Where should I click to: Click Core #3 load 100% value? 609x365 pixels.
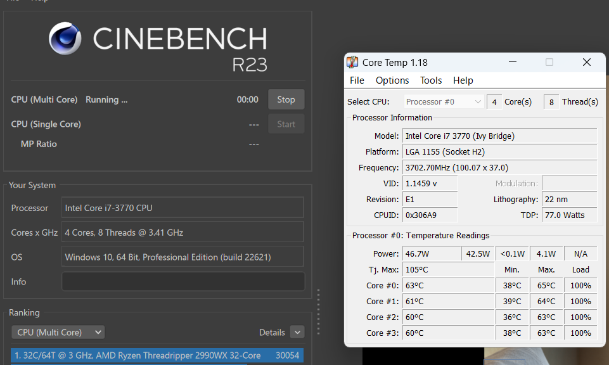point(580,333)
